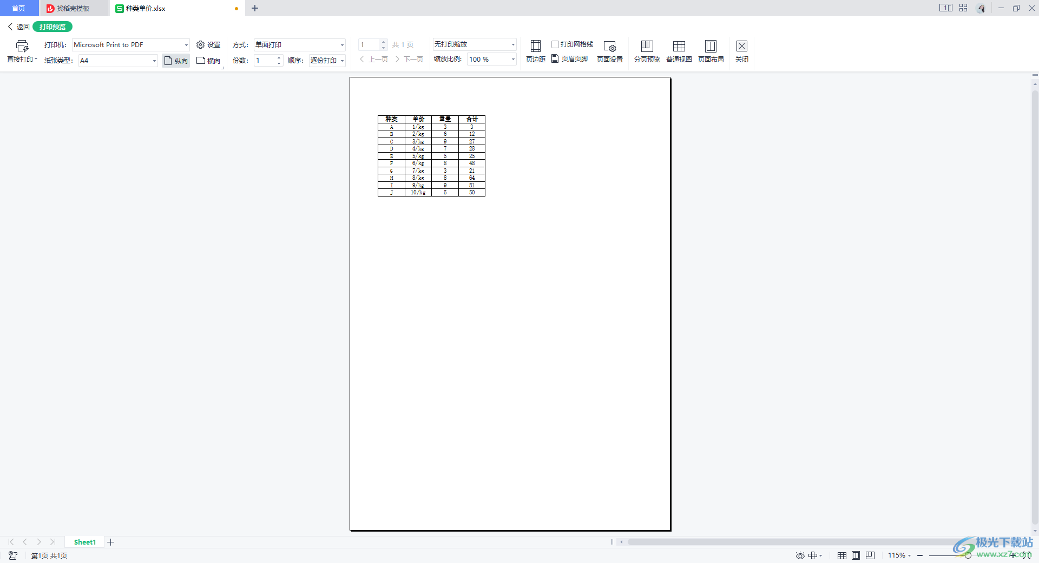Switch to 普通视图 normal view
The image size is (1039, 563).
pos(679,52)
